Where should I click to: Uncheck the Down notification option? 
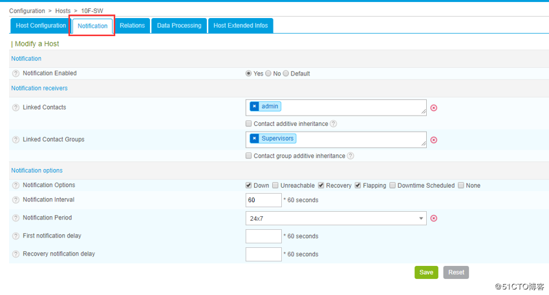point(248,185)
